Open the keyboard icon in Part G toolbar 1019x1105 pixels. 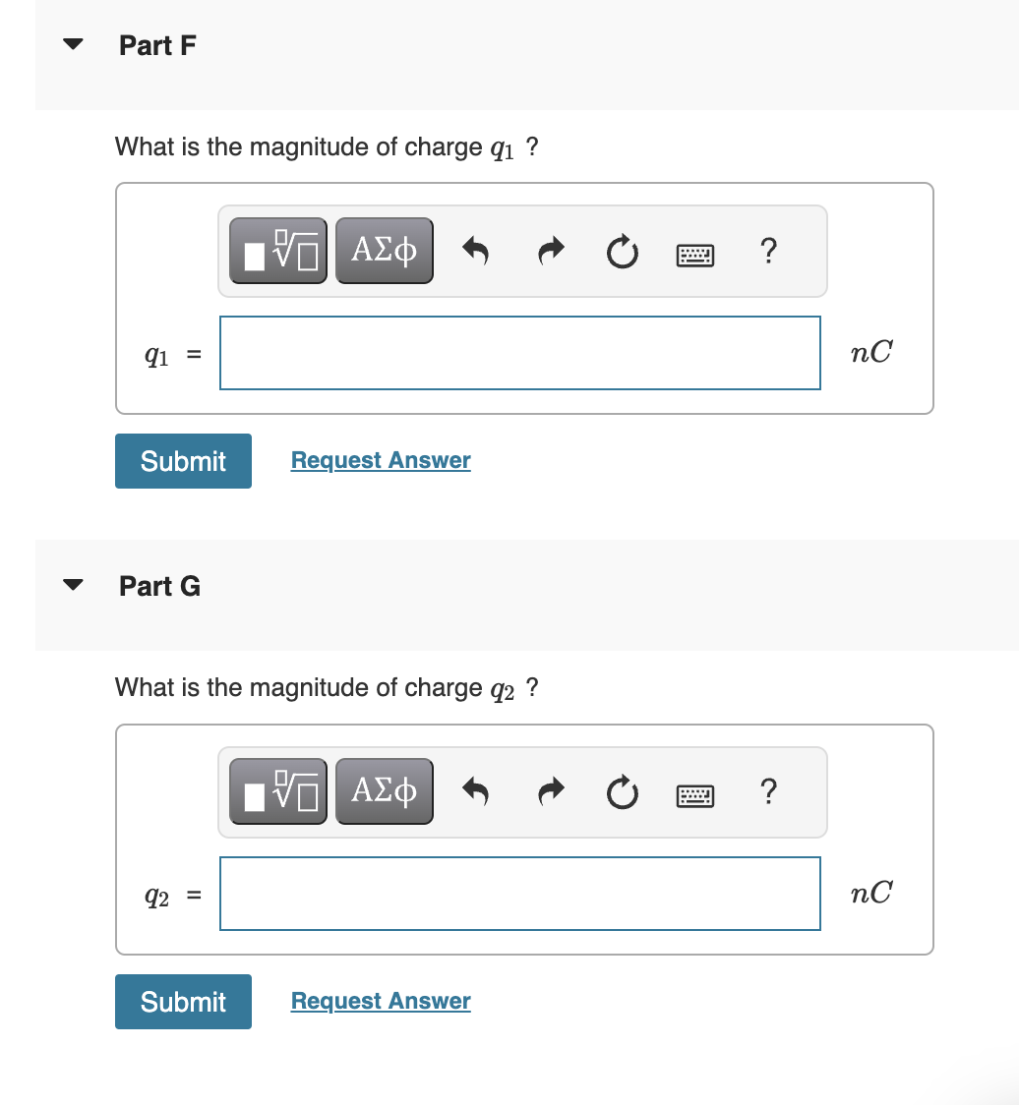694,794
